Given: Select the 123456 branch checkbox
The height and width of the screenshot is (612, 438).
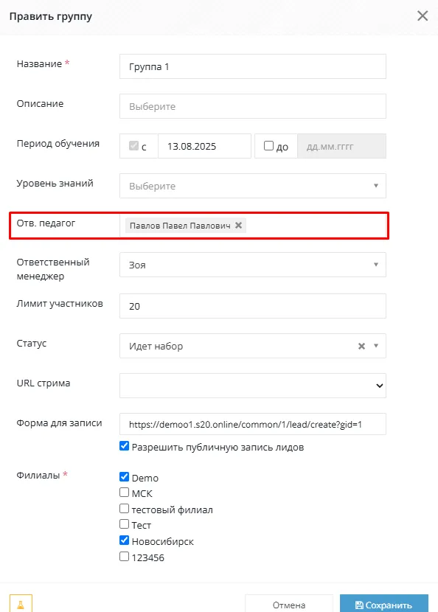Looking at the screenshot, I should tap(124, 556).
